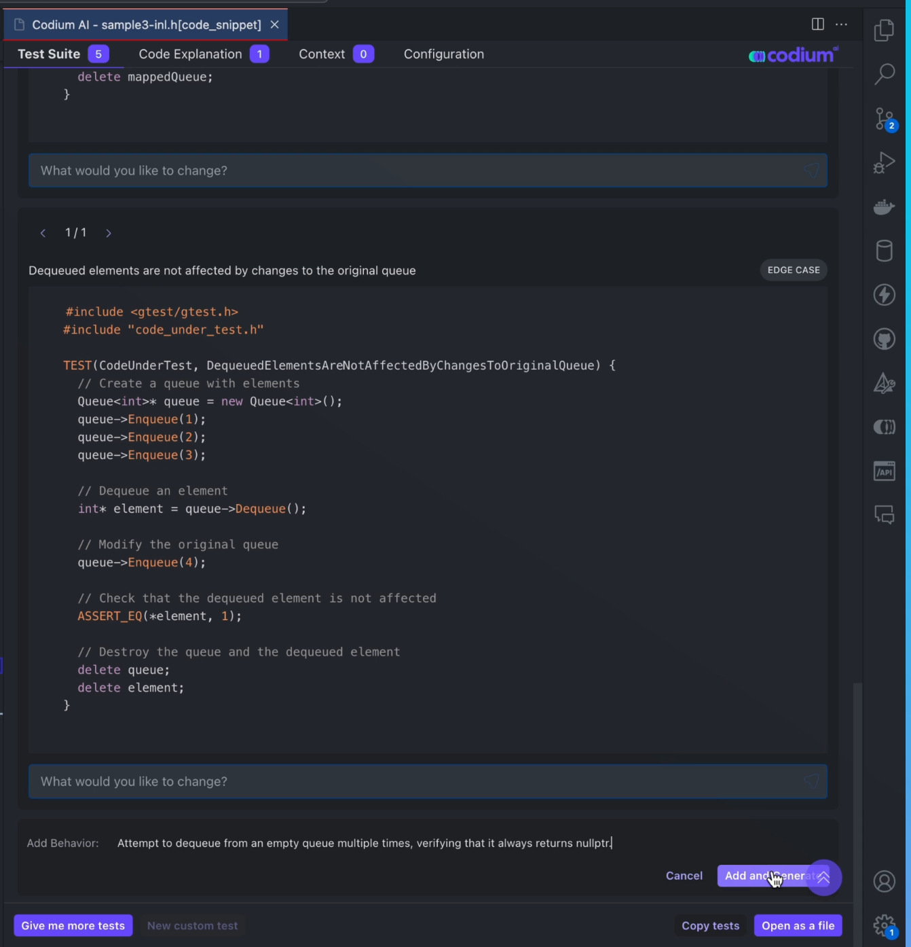Open the /API extension view

(x=884, y=471)
